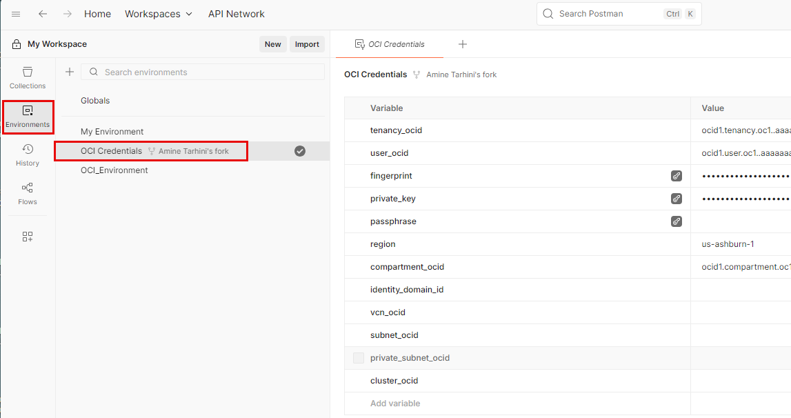Image resolution: width=791 pixels, height=418 pixels.
Task: Click the New button
Action: pos(272,43)
